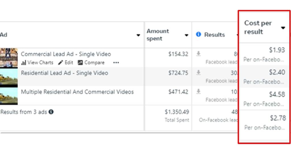Click the $1.93 cost per result value
The width and height of the screenshot is (291, 154).
coord(277,50)
